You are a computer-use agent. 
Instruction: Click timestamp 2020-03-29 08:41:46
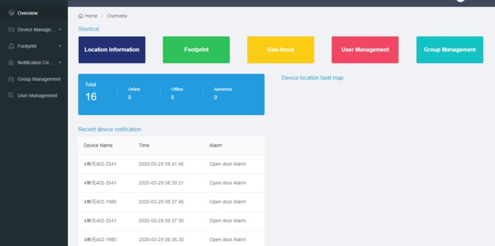(x=161, y=164)
